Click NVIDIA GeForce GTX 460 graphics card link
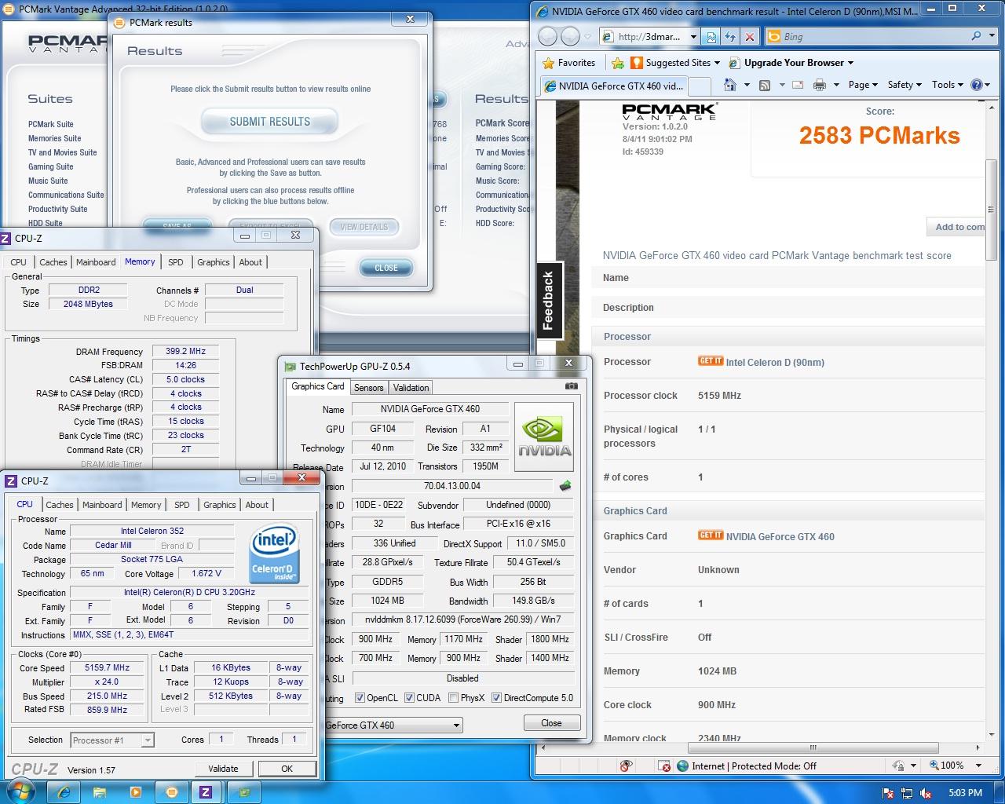 [780, 537]
